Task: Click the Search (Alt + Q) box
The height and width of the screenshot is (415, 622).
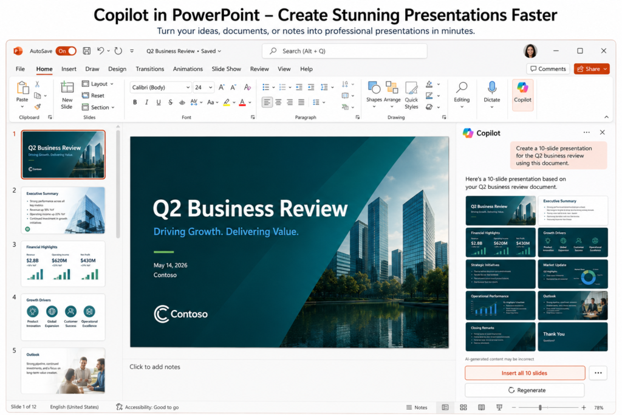Action: (344, 51)
